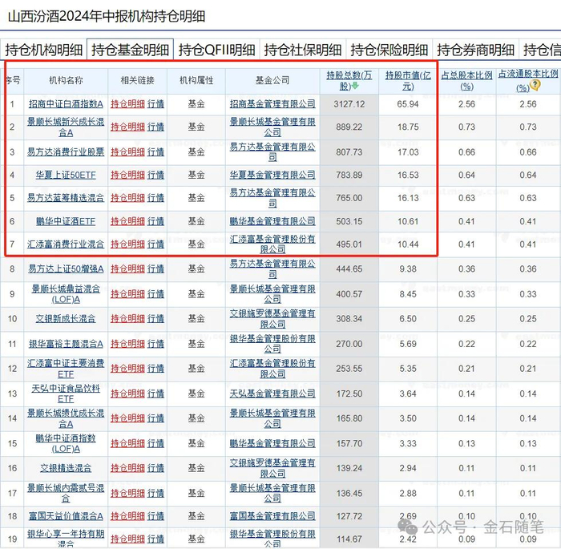
Task: Open the 鹏华中证酒ETF fund link
Action: coord(66,221)
